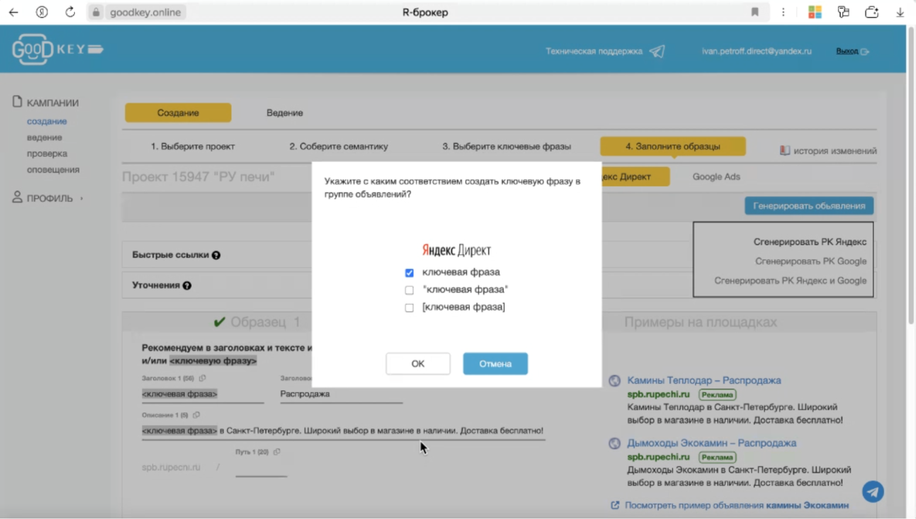The width and height of the screenshot is (916, 519).
Task: Click the ivan.petroff.direct@yandex.ru account email
Action: click(x=757, y=51)
